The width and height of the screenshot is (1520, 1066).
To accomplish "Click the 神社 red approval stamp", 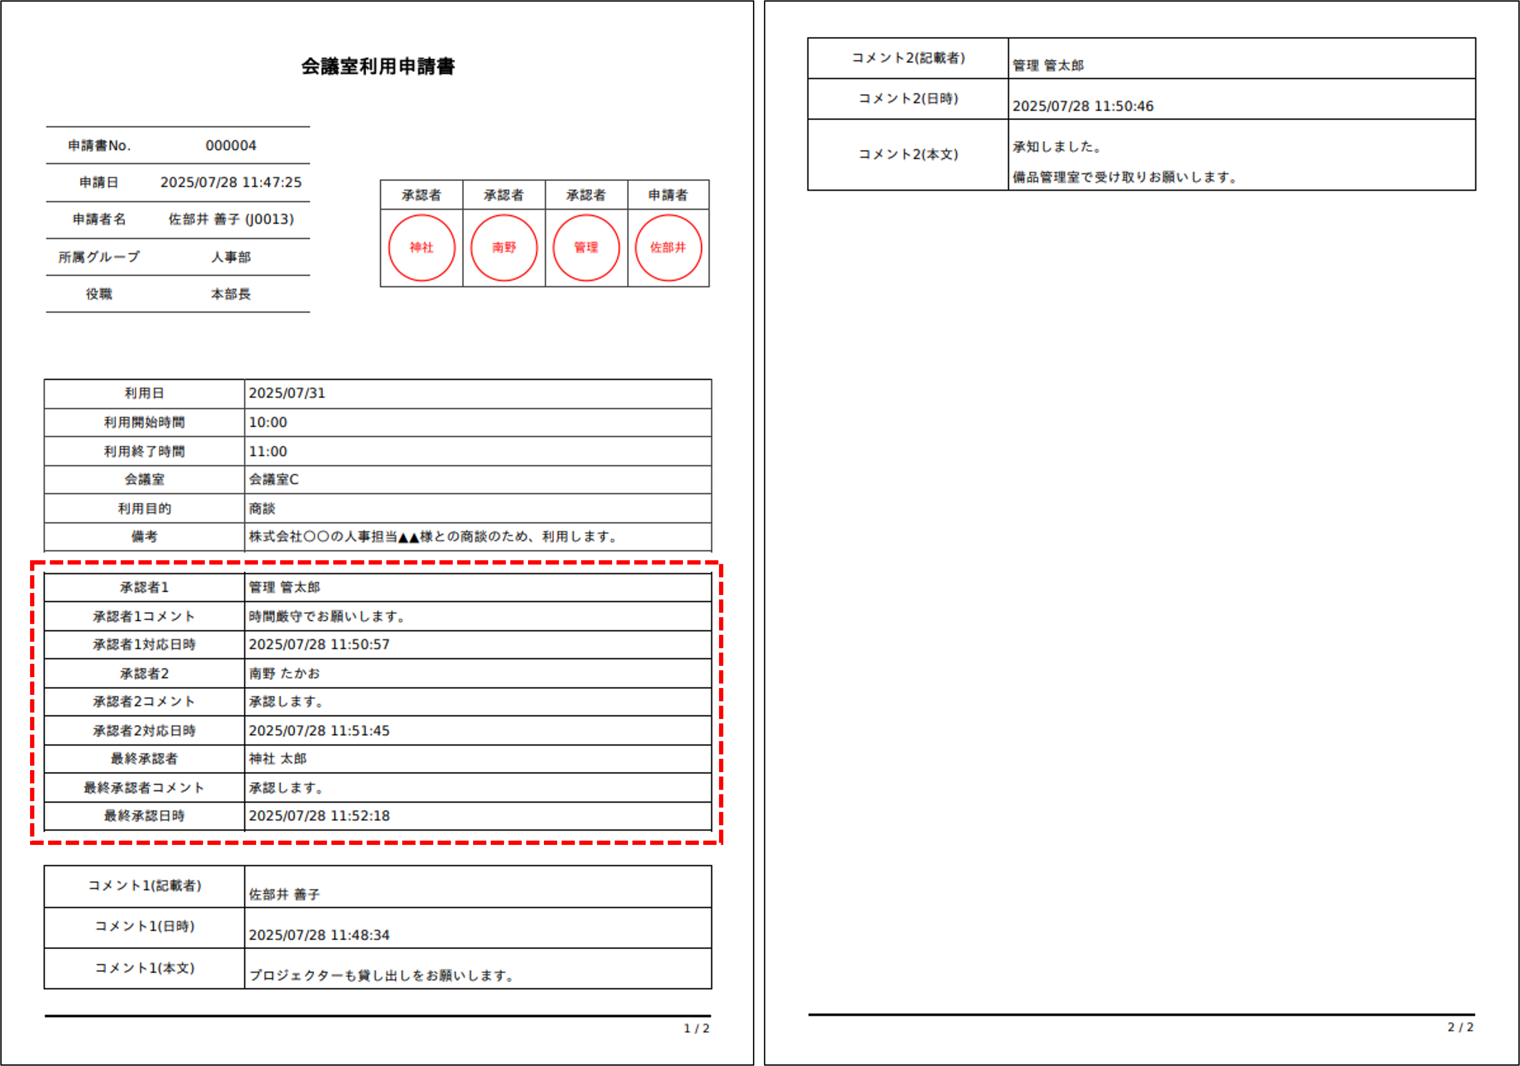I will pyautogui.click(x=421, y=248).
